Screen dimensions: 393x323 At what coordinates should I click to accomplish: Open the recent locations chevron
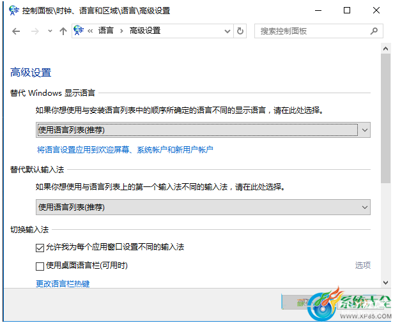coord(50,31)
